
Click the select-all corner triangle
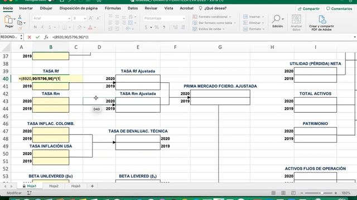(6, 47)
